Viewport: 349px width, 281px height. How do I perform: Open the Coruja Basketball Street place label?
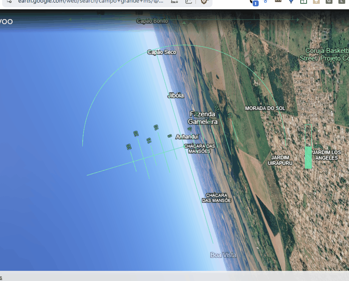(x=324, y=55)
